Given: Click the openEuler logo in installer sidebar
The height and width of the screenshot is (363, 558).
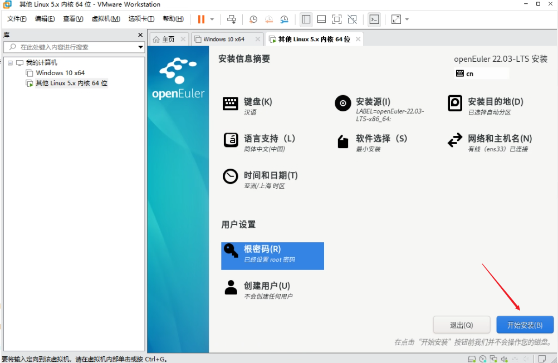Looking at the screenshot, I should pos(178,79).
